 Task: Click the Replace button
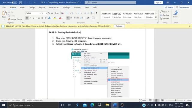click(x=165, y=15)
